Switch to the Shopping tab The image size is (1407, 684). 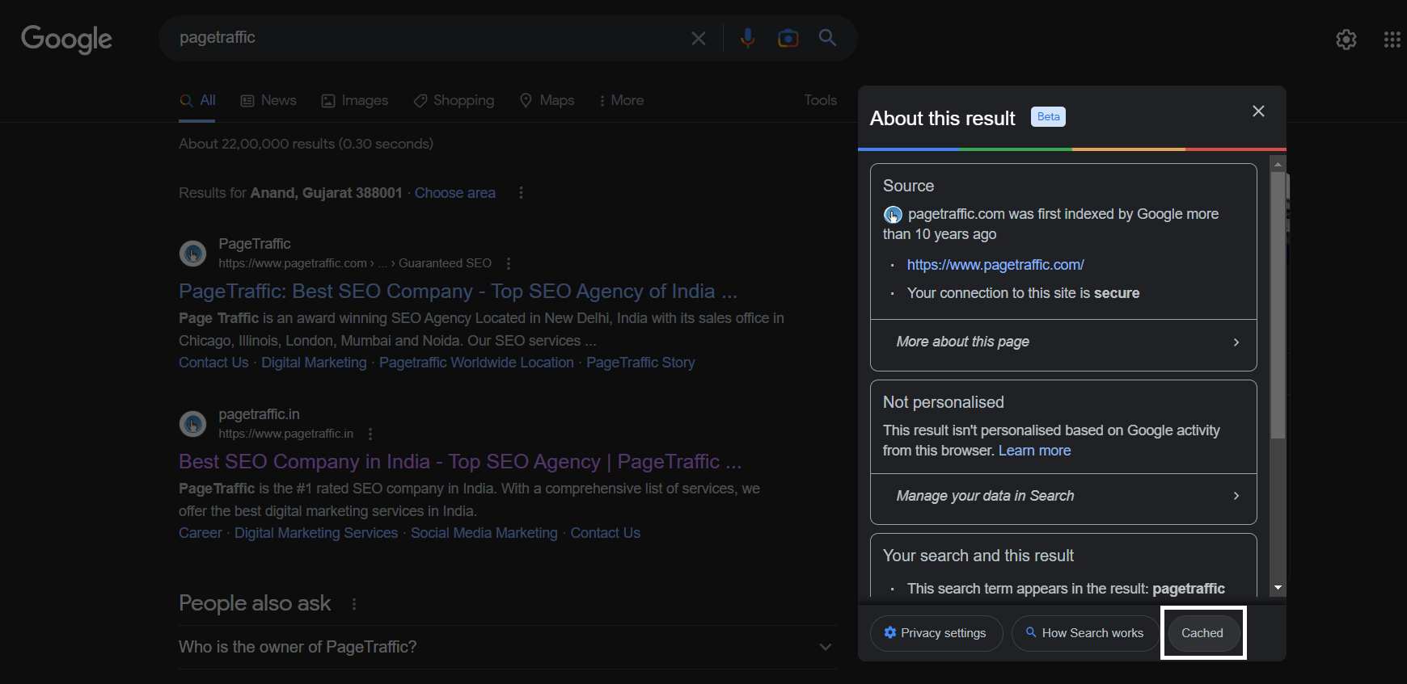point(454,100)
